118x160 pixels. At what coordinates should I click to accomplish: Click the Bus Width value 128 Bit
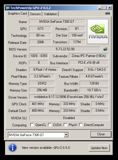94,83
